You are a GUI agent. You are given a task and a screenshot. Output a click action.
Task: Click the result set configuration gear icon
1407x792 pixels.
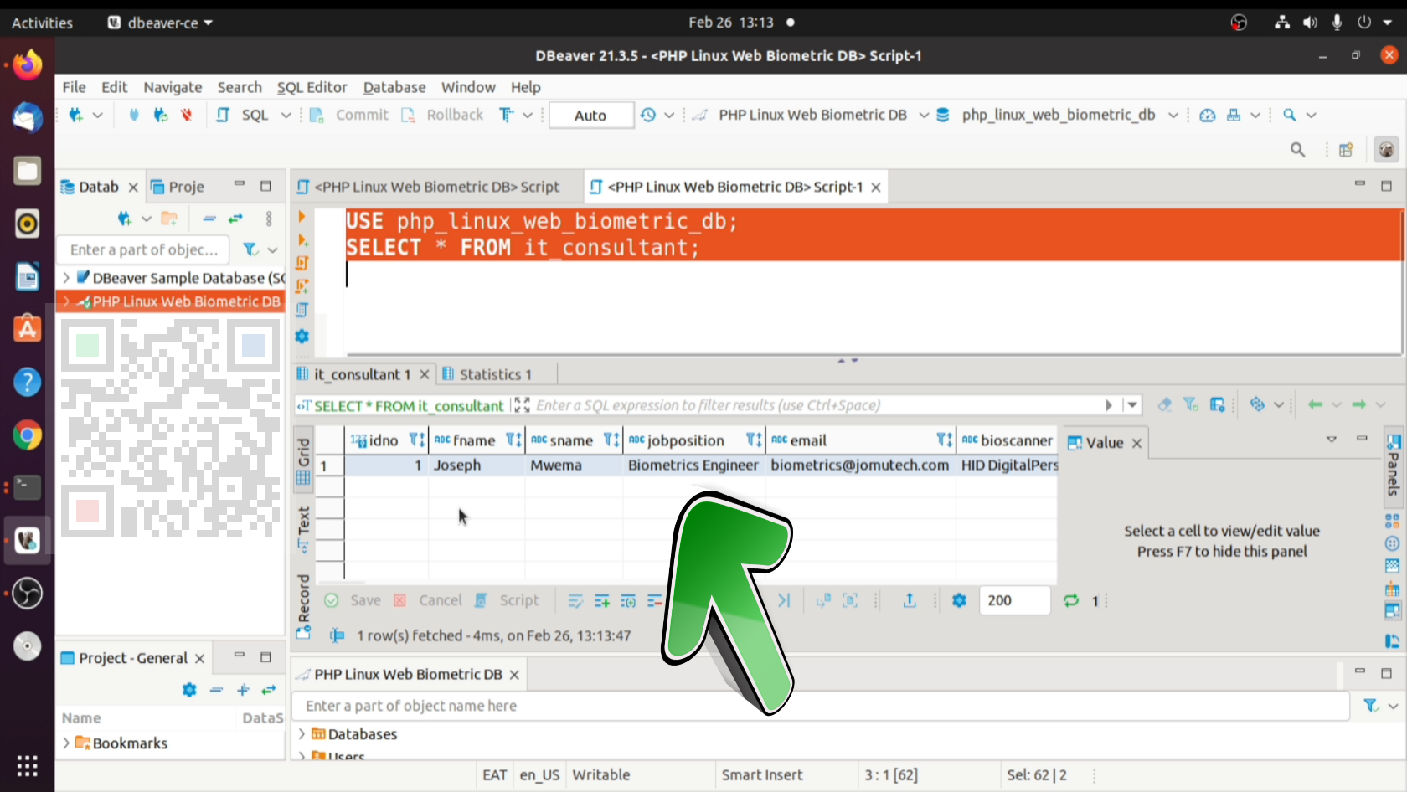click(x=959, y=600)
